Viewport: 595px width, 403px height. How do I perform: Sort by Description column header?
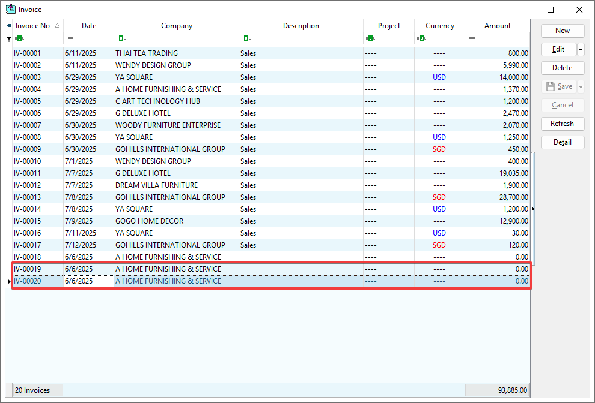tap(301, 26)
